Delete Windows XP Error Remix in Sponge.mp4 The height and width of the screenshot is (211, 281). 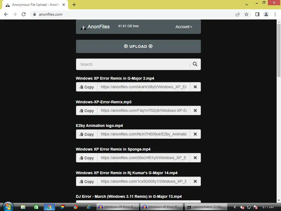pyautogui.click(x=195, y=158)
